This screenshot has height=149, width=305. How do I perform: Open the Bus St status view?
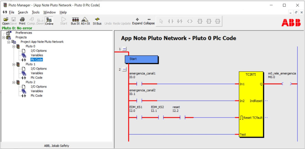point(75,21)
